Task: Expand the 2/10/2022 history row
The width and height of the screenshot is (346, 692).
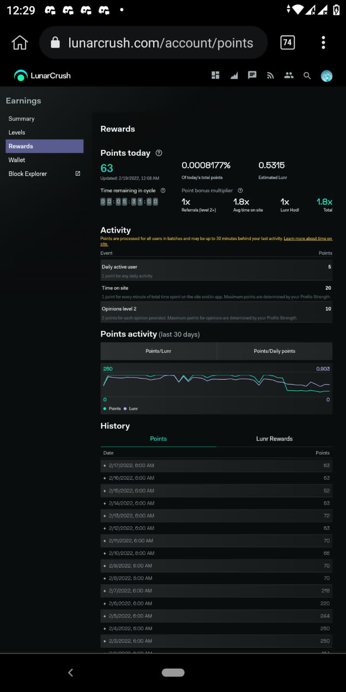Action: (x=216, y=553)
